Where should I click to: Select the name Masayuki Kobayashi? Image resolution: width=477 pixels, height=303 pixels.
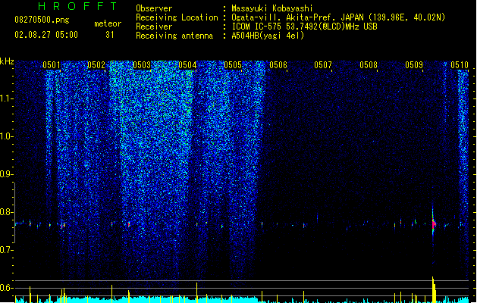272,8
